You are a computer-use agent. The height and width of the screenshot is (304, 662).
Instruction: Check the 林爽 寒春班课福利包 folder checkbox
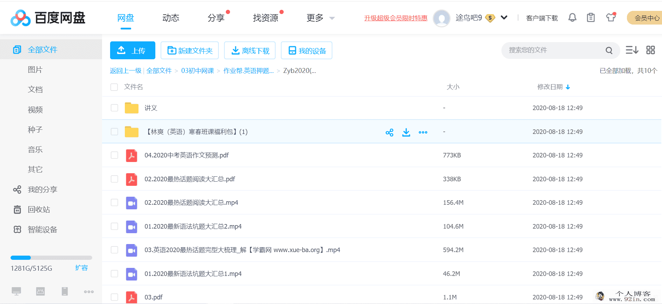[x=114, y=131]
